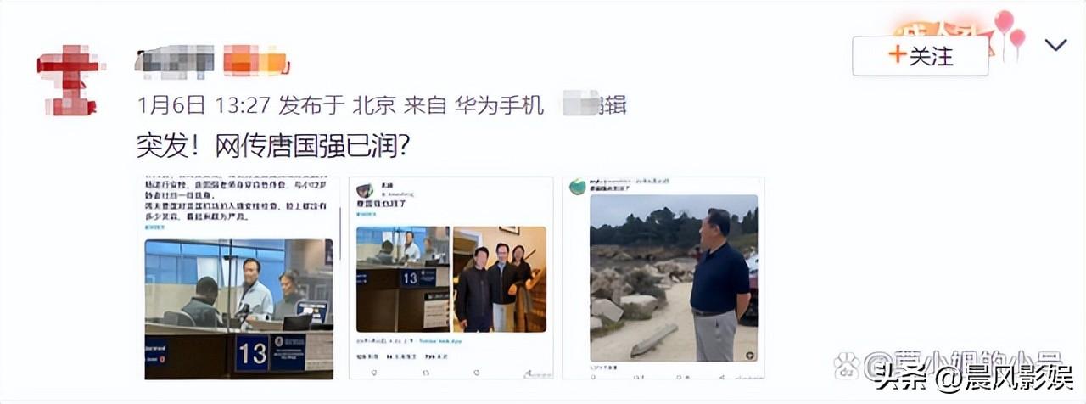The width and height of the screenshot is (1086, 404).
Task: Follow the poster with the 关注 button
Action: pos(921,56)
